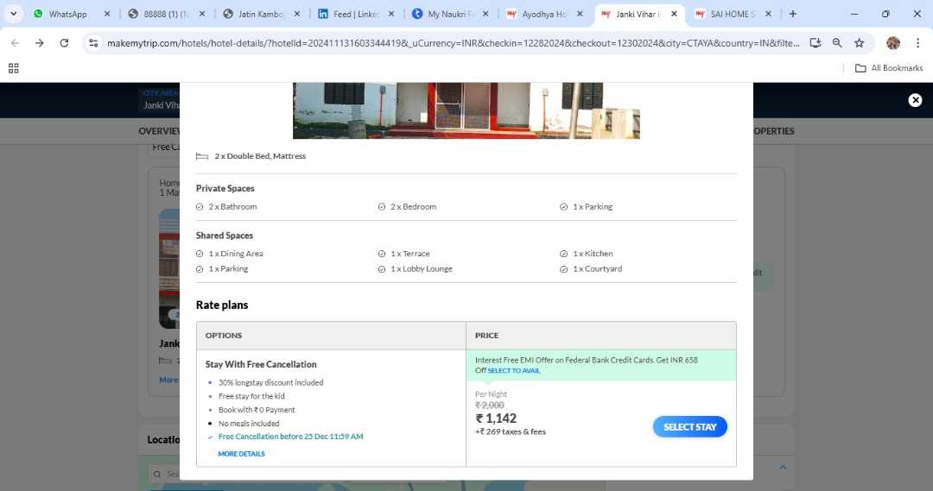Click '+₹ 269 taxes & fees' text

[x=510, y=432]
